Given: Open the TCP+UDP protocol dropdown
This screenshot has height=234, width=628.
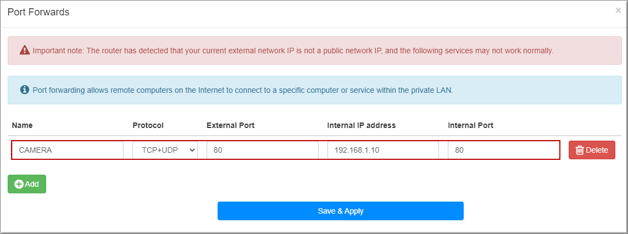Looking at the screenshot, I should click(165, 150).
